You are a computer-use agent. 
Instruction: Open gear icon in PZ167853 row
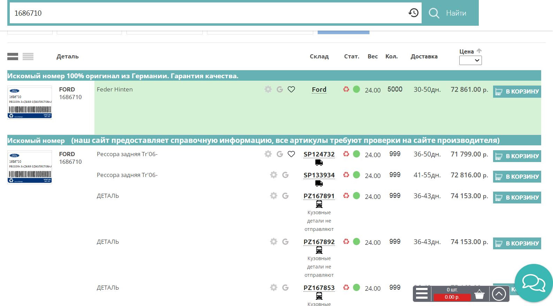click(274, 288)
